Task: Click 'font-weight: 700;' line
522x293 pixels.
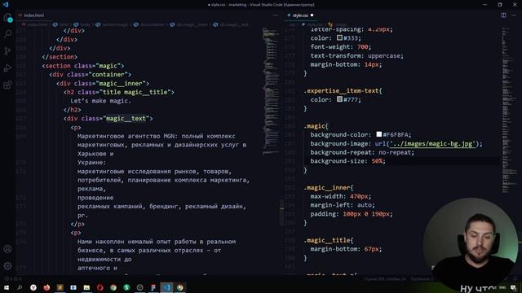Action: 341,47
